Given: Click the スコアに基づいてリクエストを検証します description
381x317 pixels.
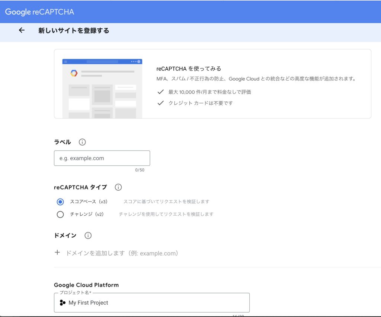Looking at the screenshot, I should pyautogui.click(x=166, y=202).
